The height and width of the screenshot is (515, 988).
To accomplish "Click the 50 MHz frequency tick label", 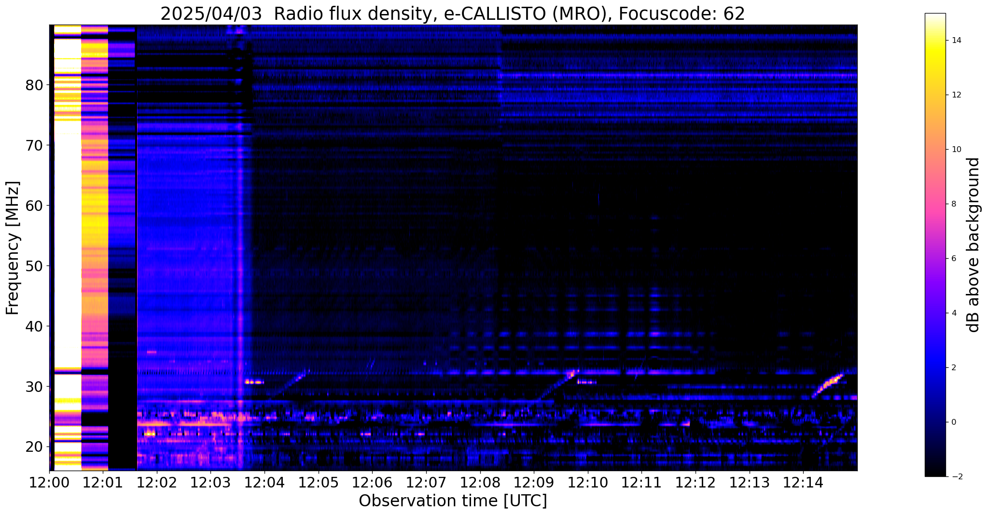I will [x=34, y=266].
